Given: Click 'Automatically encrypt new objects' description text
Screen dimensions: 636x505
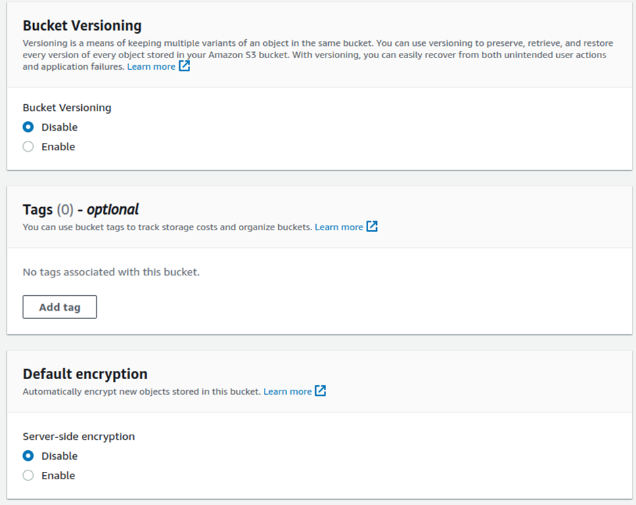Looking at the screenshot, I should tap(141, 391).
